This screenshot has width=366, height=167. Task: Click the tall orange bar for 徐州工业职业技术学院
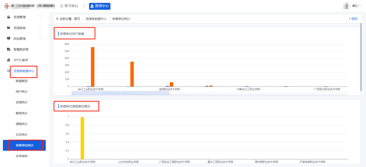pyautogui.click(x=93, y=67)
